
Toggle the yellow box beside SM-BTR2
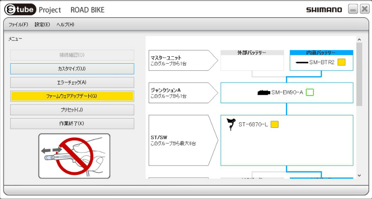(x=341, y=62)
